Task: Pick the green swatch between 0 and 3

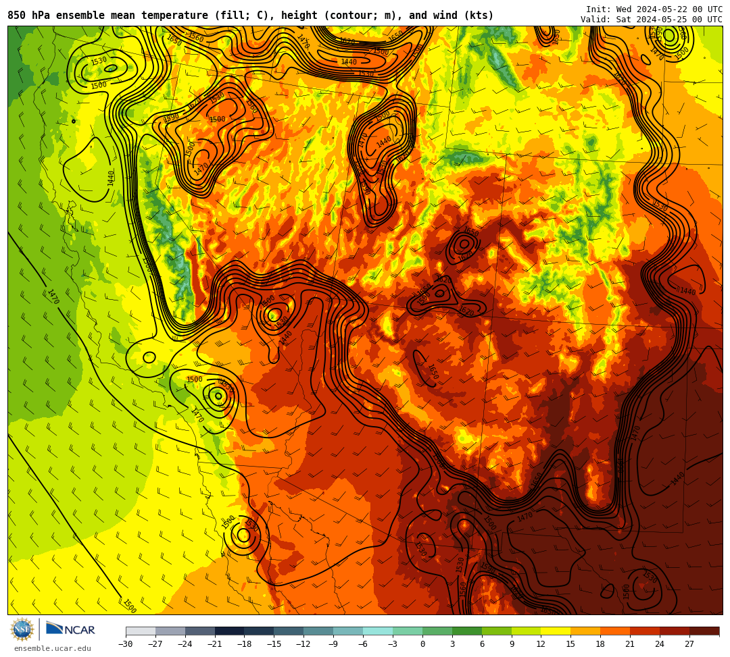Action: coord(437,631)
